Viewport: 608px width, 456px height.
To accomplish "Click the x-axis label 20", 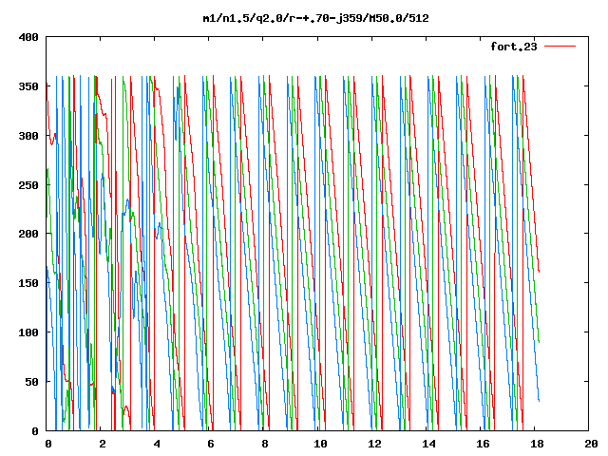I will (591, 444).
